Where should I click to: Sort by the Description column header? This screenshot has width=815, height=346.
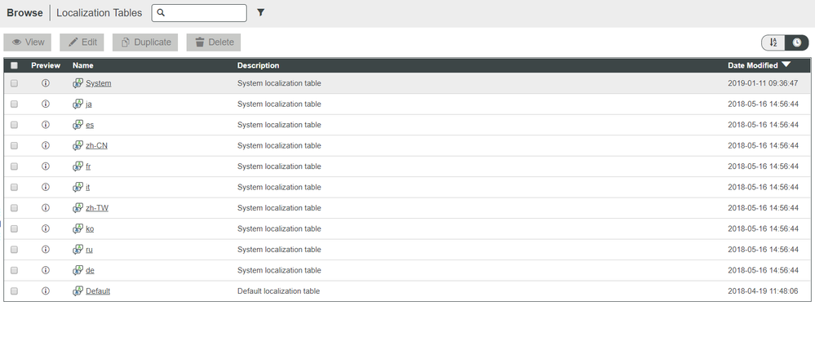(x=258, y=65)
